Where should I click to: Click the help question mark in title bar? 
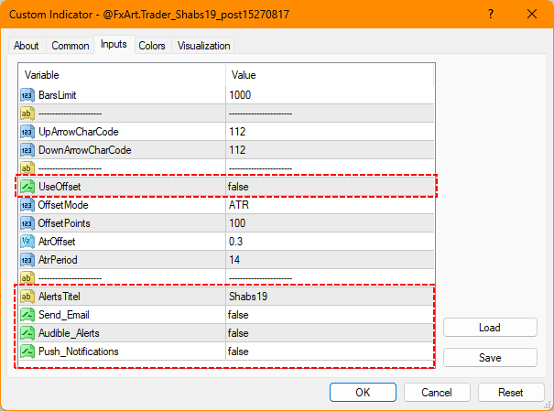tap(491, 14)
